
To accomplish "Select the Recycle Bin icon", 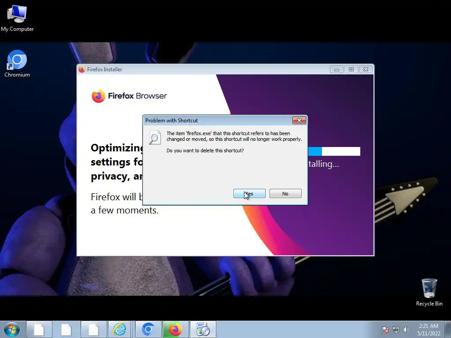I will point(429,292).
